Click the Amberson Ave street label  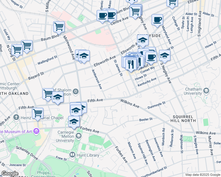tap(97, 79)
